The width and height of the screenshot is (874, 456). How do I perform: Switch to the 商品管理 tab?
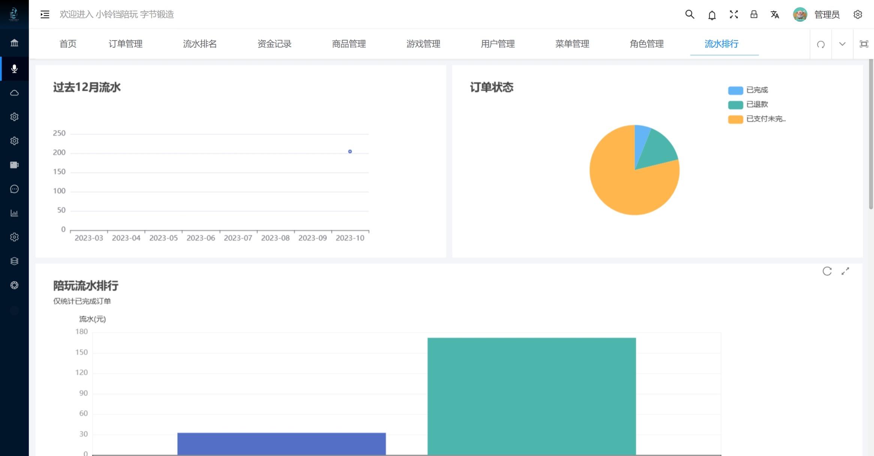[x=349, y=44]
